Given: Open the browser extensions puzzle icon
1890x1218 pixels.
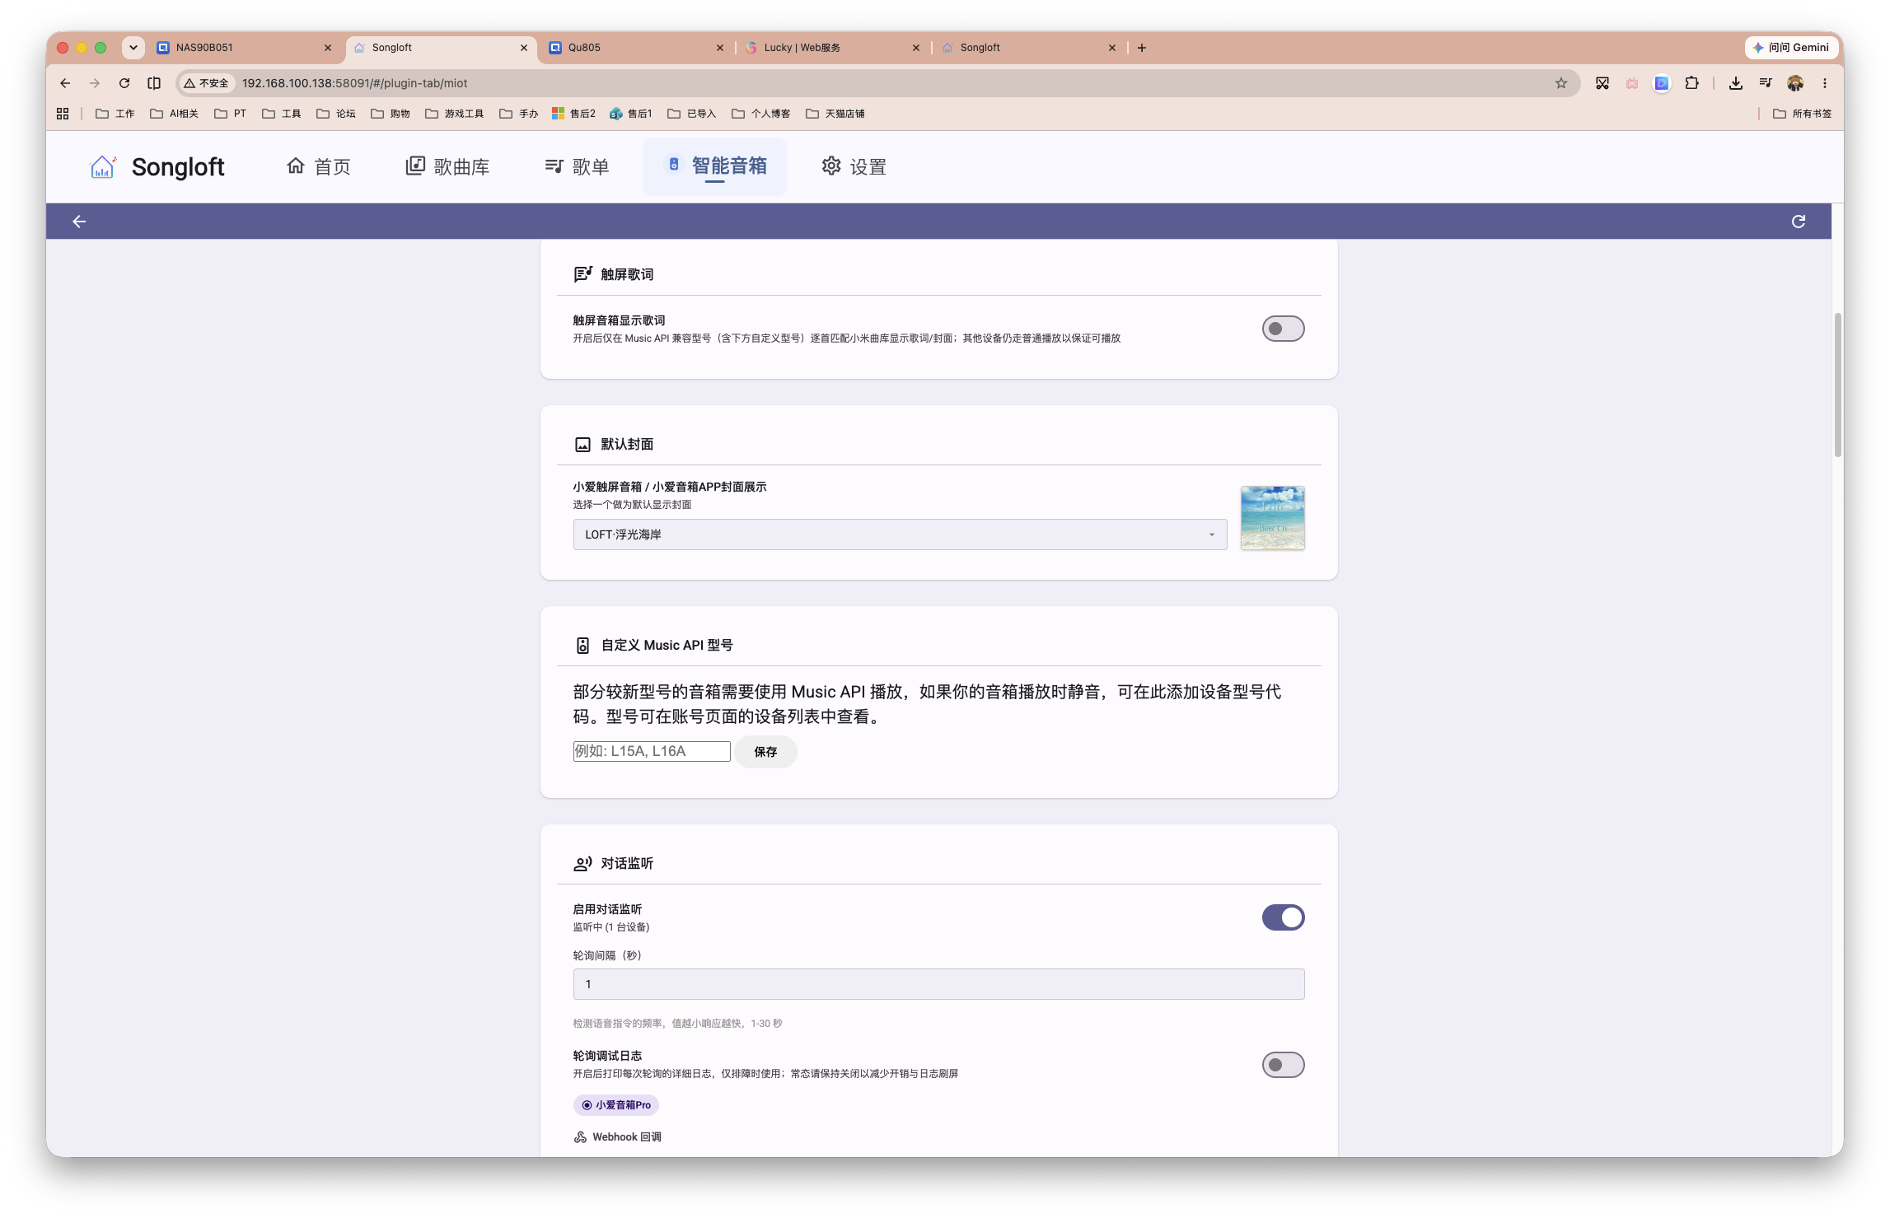Looking at the screenshot, I should (x=1692, y=83).
